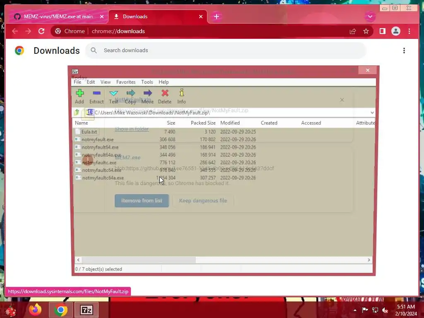
Task: Reload the Chrome page
Action: point(41,31)
